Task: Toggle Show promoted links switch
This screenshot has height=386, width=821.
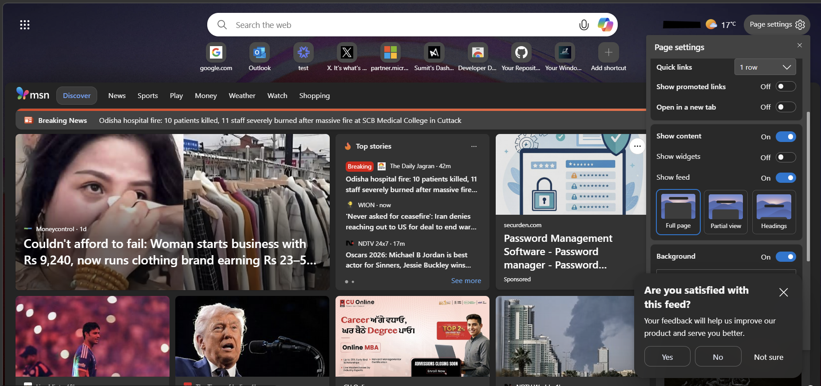Action: [785, 87]
